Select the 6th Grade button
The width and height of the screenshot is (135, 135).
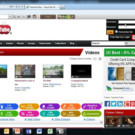coord(50,114)
